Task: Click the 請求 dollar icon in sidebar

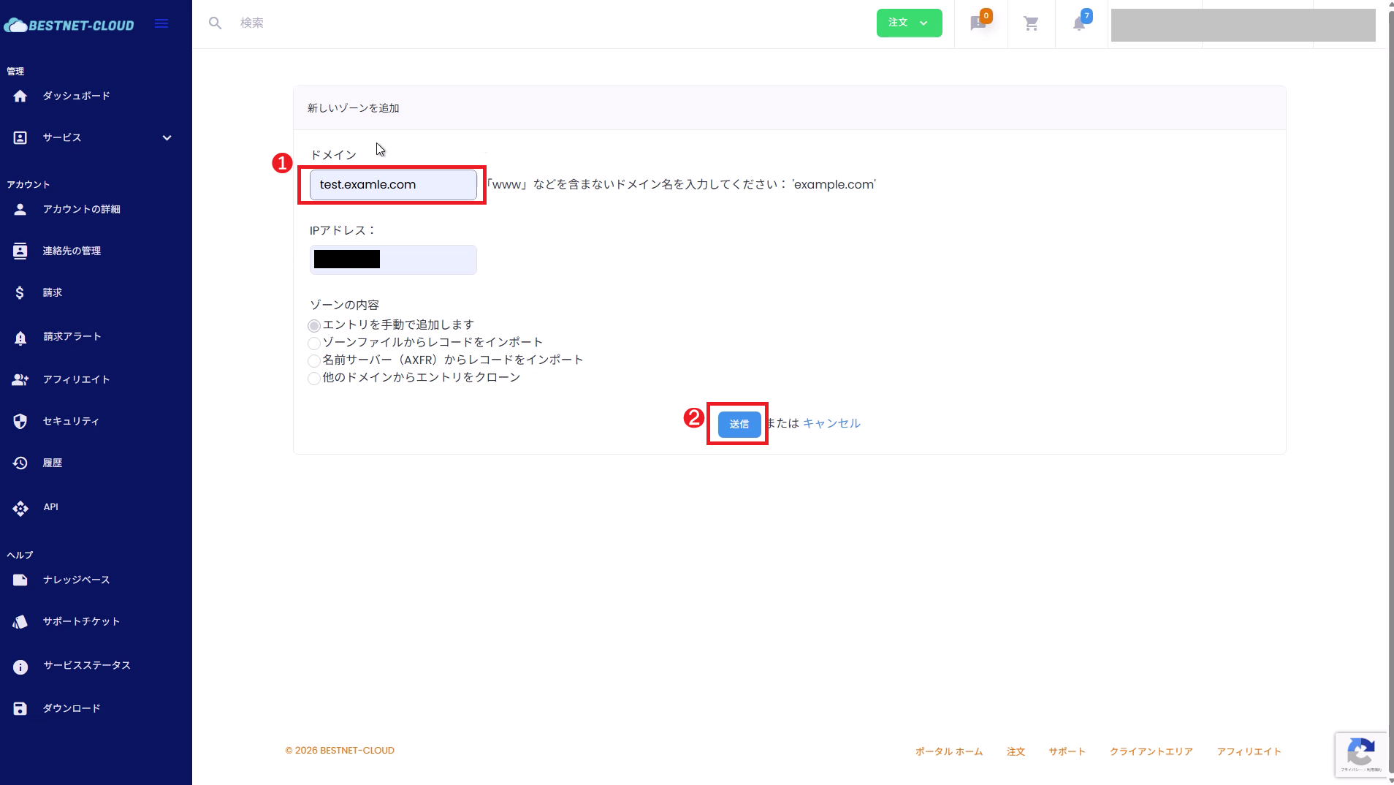Action: coord(20,292)
